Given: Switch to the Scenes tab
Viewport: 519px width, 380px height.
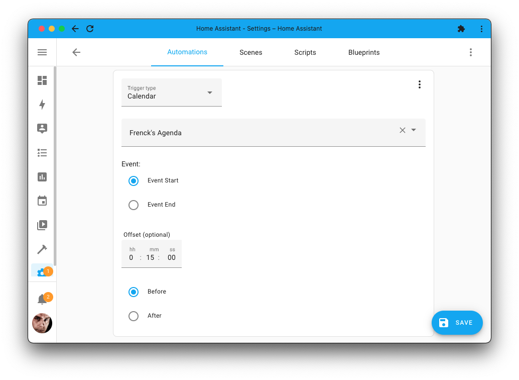Looking at the screenshot, I should tap(250, 52).
